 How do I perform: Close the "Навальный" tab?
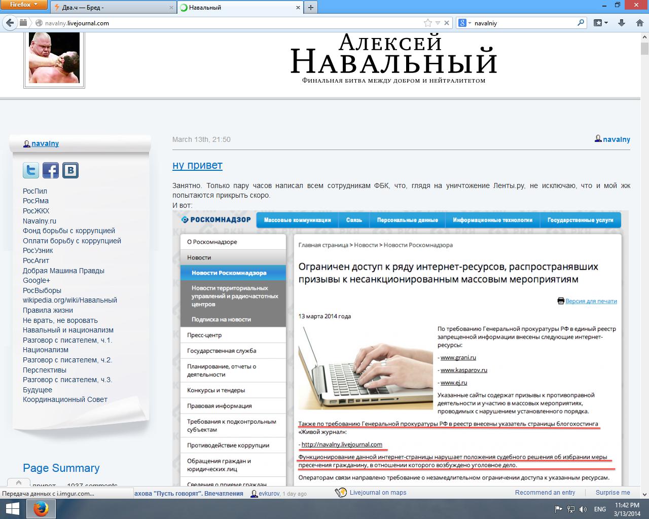click(x=298, y=8)
